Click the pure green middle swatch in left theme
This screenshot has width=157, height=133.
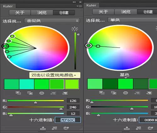(42, 84)
